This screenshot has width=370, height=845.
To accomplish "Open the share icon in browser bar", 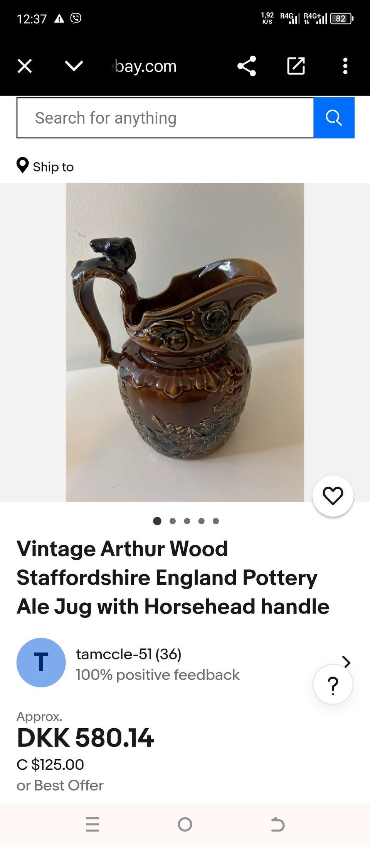I will tap(247, 66).
